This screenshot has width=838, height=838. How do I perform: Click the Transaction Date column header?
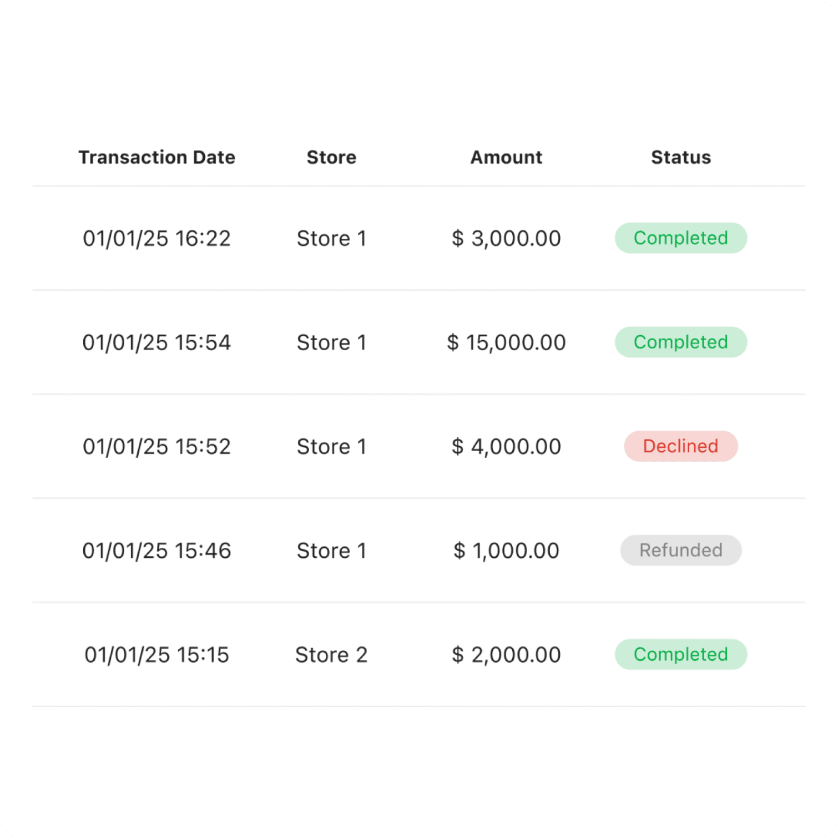tap(157, 157)
